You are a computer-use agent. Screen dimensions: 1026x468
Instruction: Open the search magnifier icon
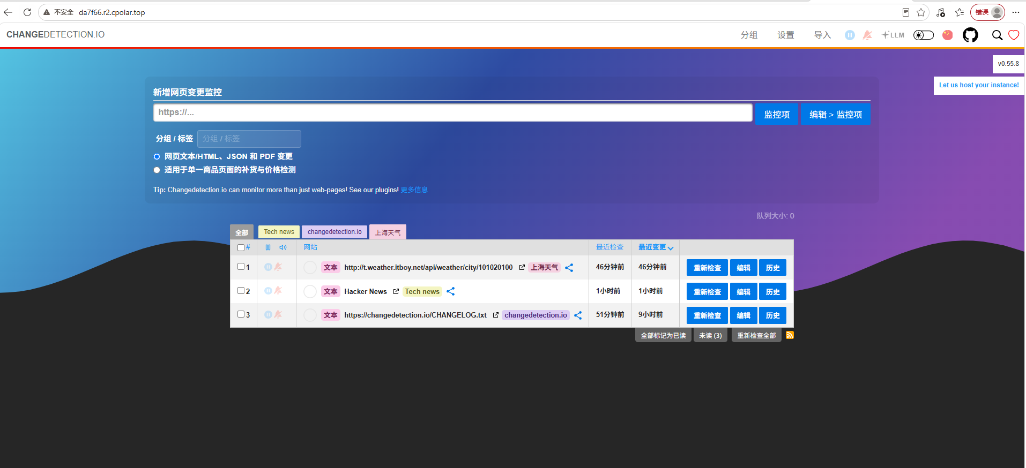point(997,35)
